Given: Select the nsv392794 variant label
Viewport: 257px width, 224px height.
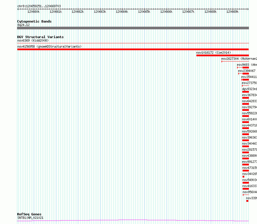Looking at the screenshot, I should (x=249, y=107).
